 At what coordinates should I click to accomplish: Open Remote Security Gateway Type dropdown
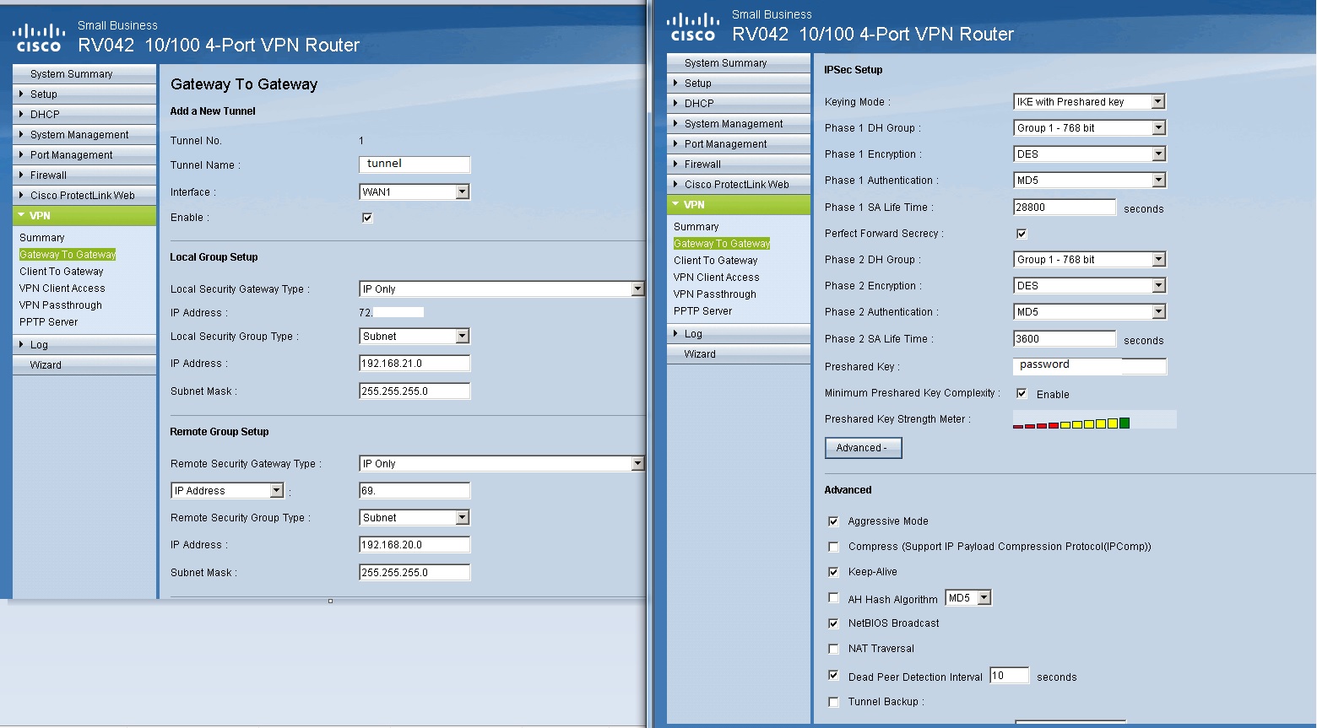click(501, 464)
